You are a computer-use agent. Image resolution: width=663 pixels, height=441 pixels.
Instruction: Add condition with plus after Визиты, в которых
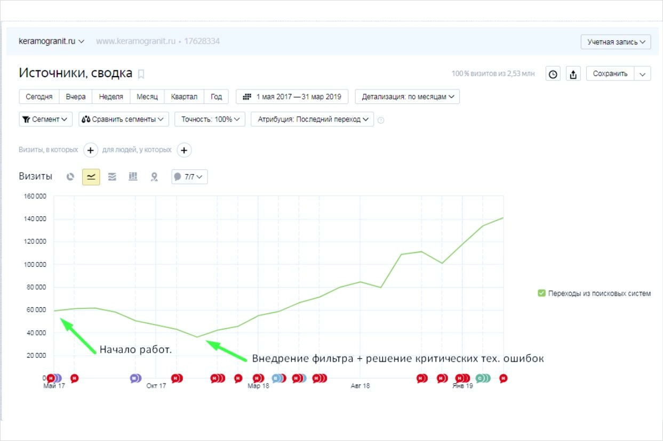(91, 150)
